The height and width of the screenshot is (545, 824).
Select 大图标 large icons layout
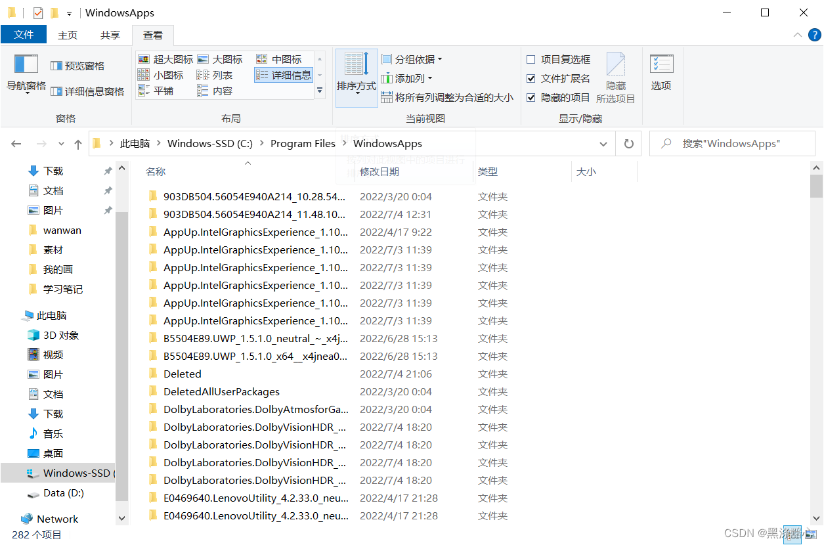220,59
